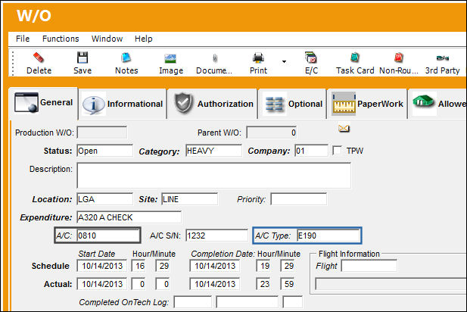Switch to the Informational tab
The image size is (467, 312).
123,104
